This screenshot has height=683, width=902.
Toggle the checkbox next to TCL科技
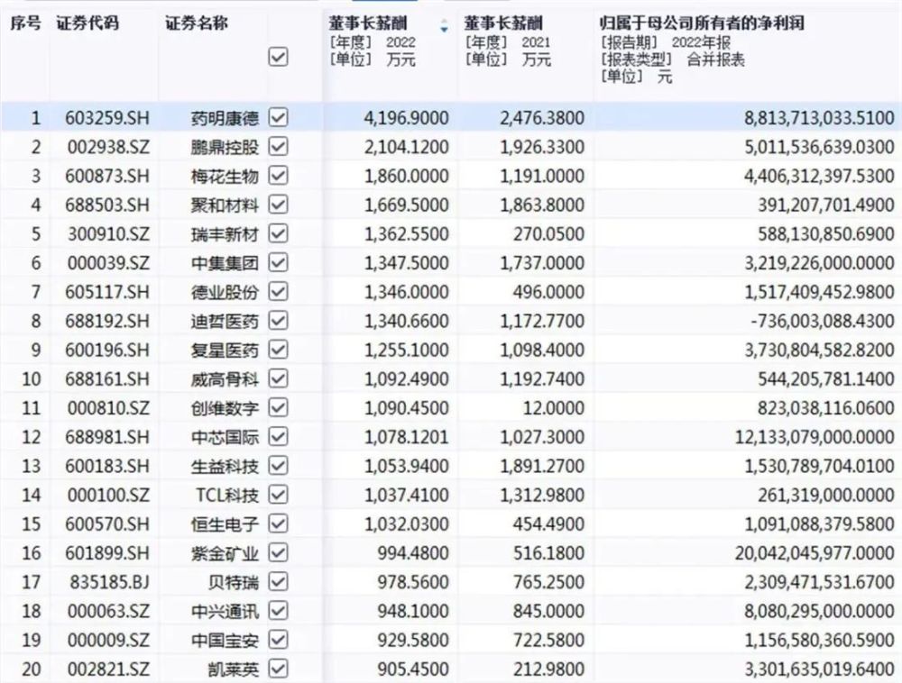click(278, 495)
